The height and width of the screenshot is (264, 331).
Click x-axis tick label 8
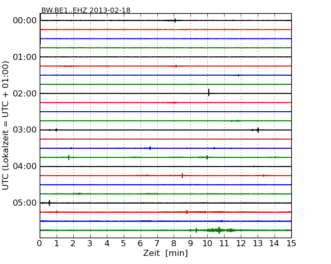[174, 244]
